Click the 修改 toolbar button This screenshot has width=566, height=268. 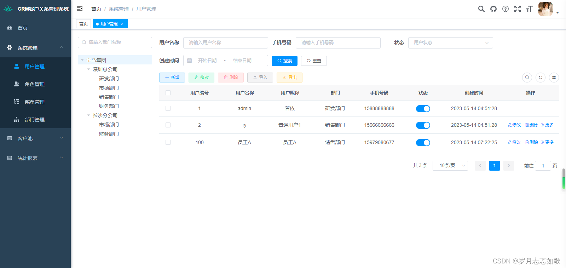click(201, 78)
